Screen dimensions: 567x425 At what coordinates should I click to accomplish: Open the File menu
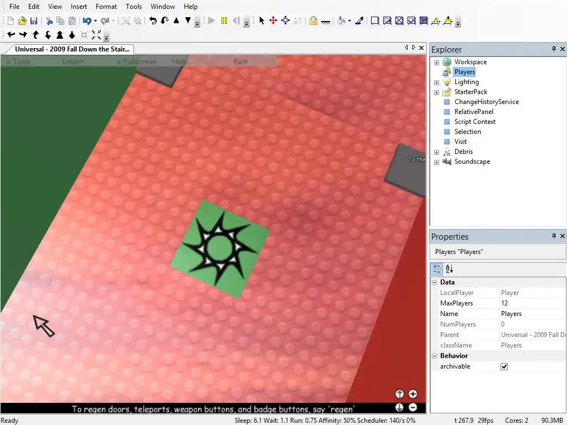click(x=14, y=7)
